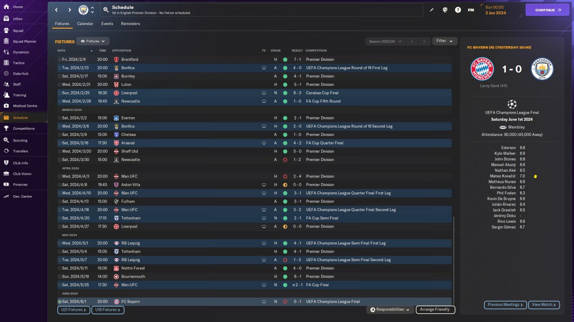574x322 pixels.
Task: Go back with the left arrow
Action: (56, 10)
